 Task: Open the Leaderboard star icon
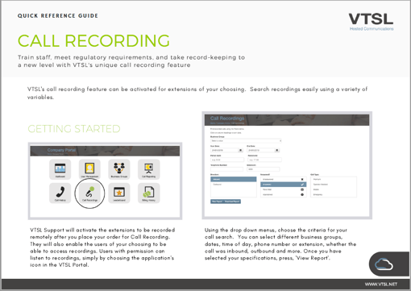pos(119,193)
